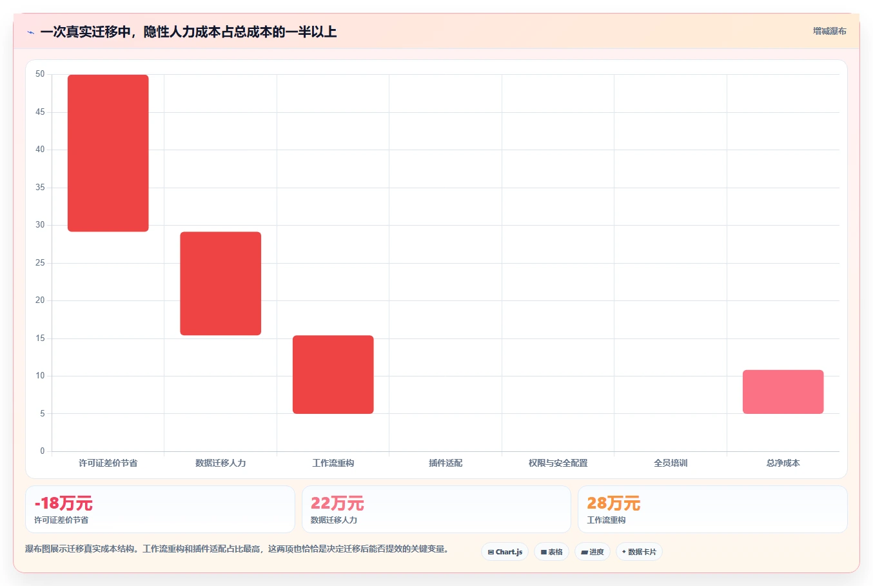Click the 许可证差价节省 axis label under chart

pos(108,463)
